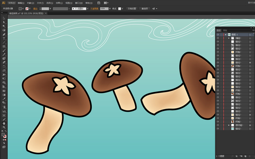Screen dimensions: 255x159
Task: Open Arrange Documents dropdown in menu bar
Action: [x=106, y=3]
